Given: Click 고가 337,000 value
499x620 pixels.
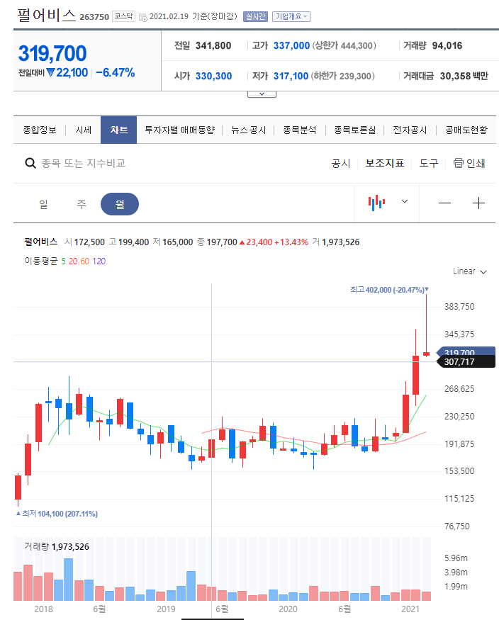Looking at the screenshot, I should 291,45.
